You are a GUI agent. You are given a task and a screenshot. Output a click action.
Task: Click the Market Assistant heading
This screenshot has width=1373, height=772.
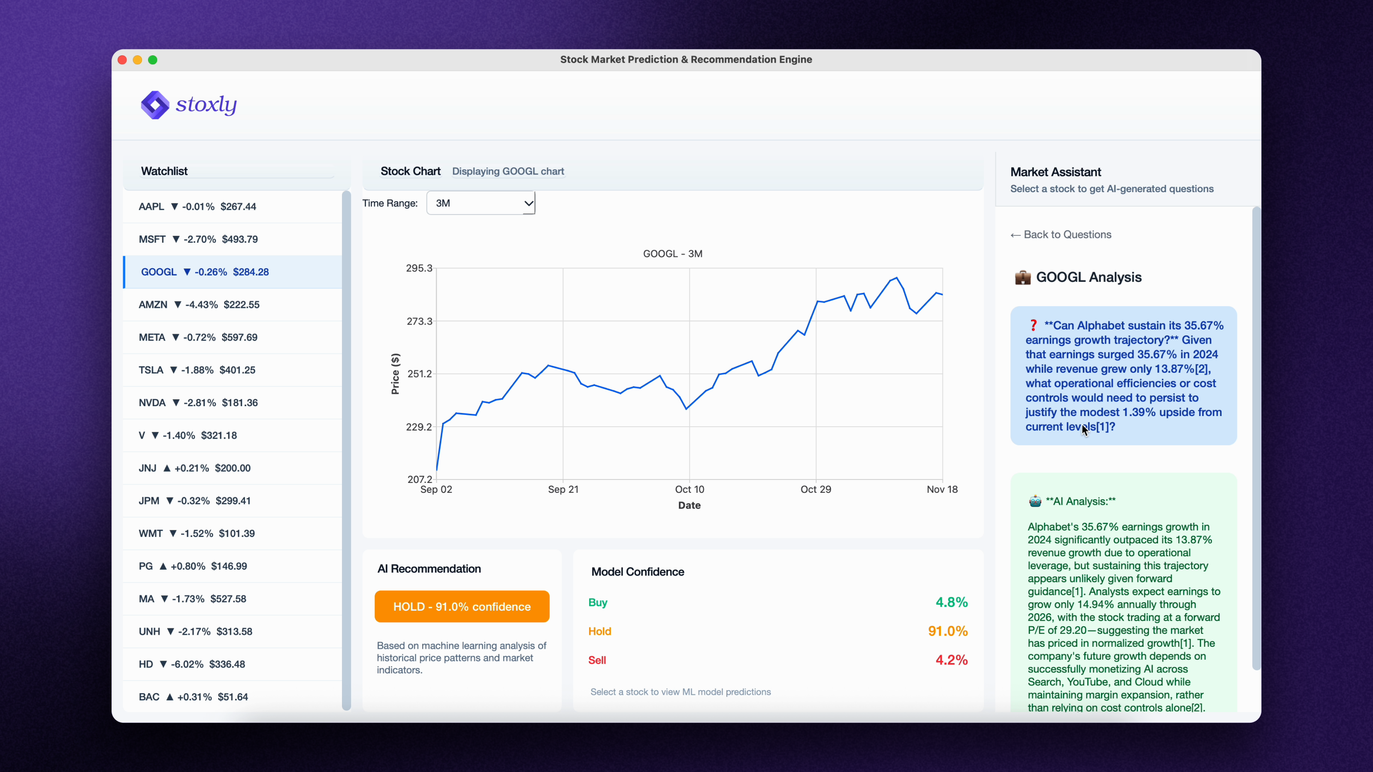[1055, 172]
